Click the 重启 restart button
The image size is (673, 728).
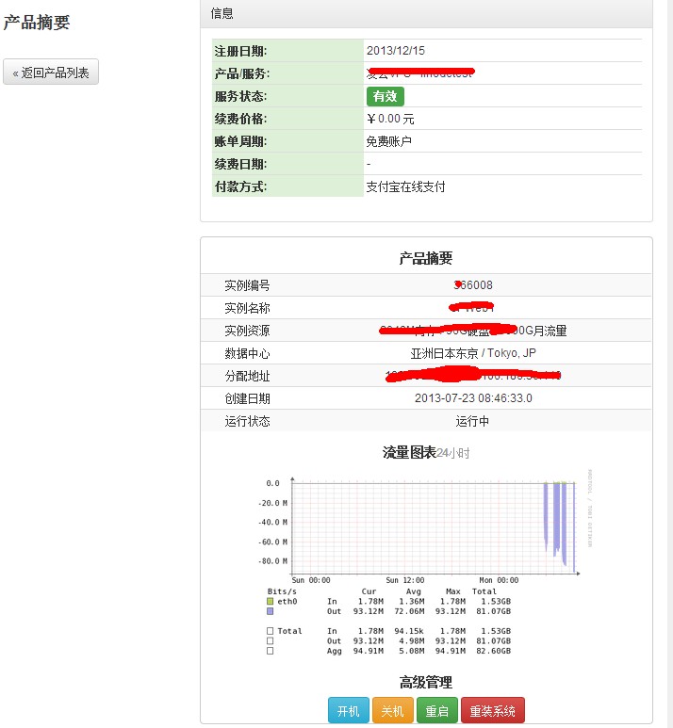click(437, 711)
